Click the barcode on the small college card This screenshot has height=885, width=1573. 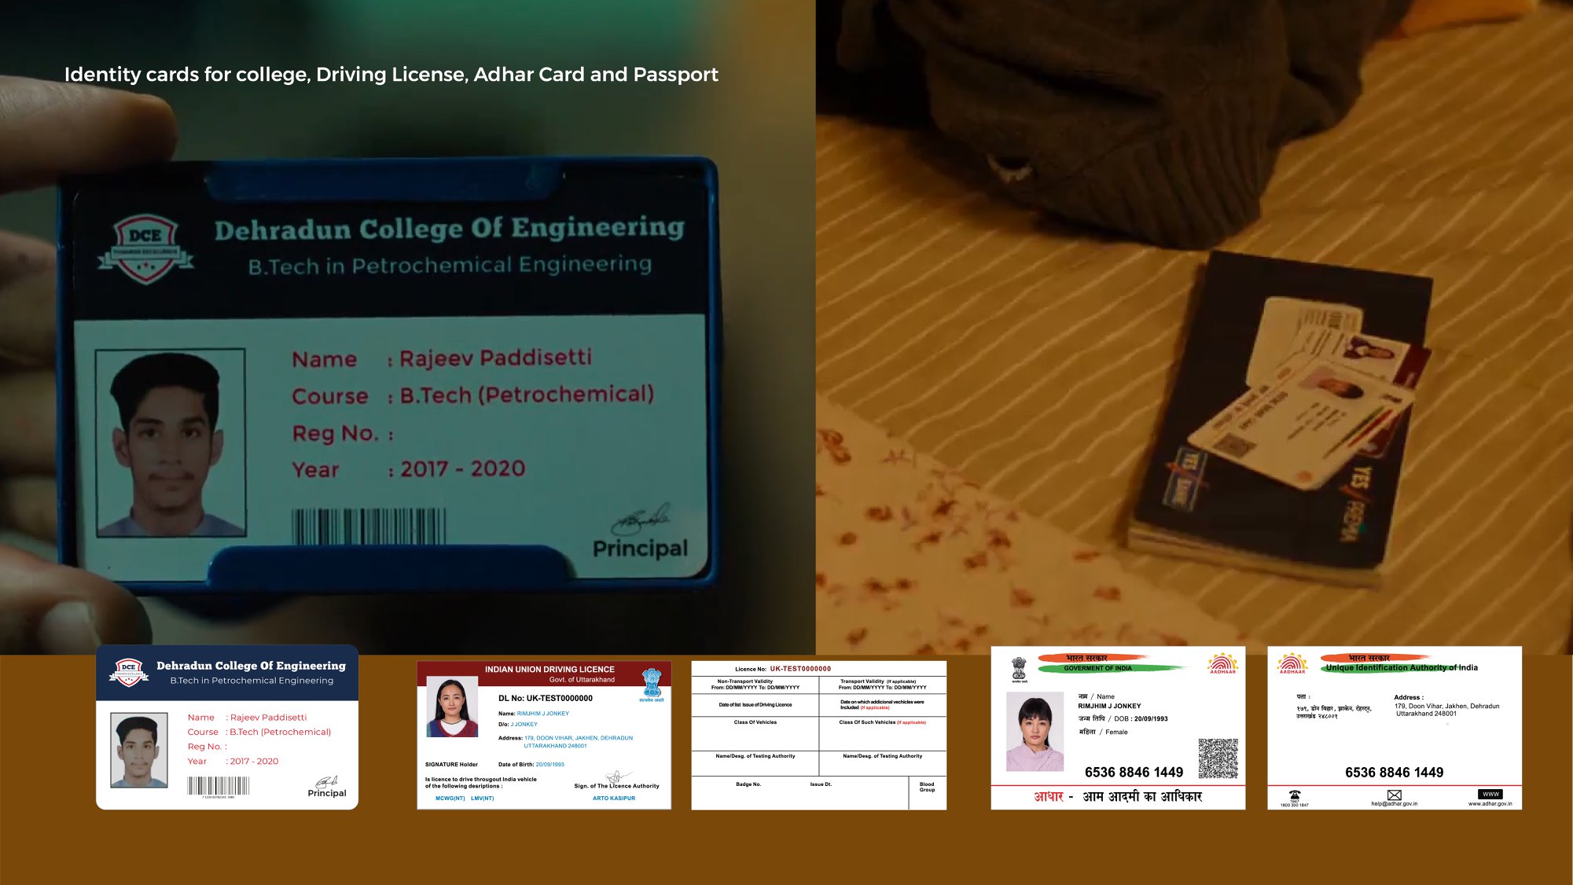point(218,786)
